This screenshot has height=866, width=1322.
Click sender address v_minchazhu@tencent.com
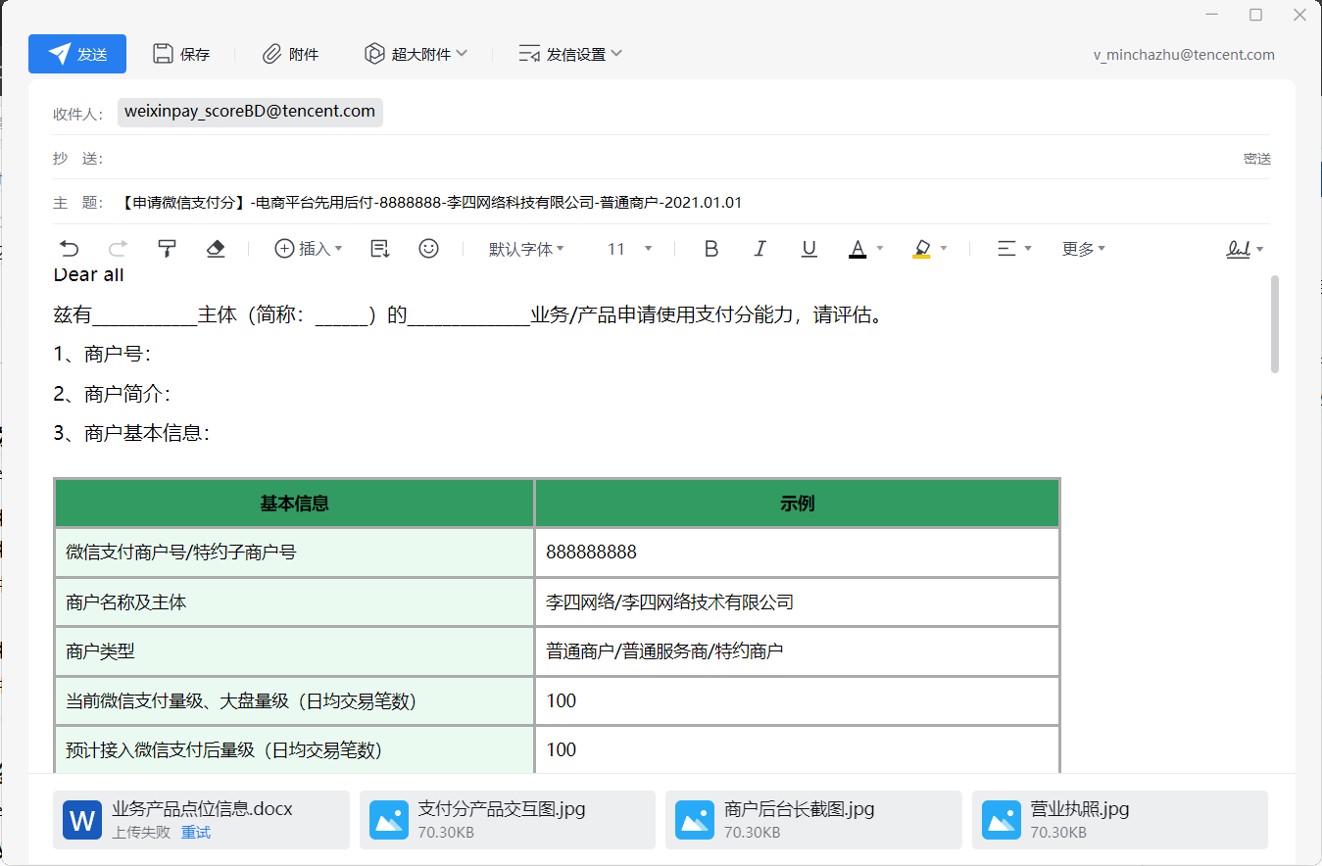1184,55
